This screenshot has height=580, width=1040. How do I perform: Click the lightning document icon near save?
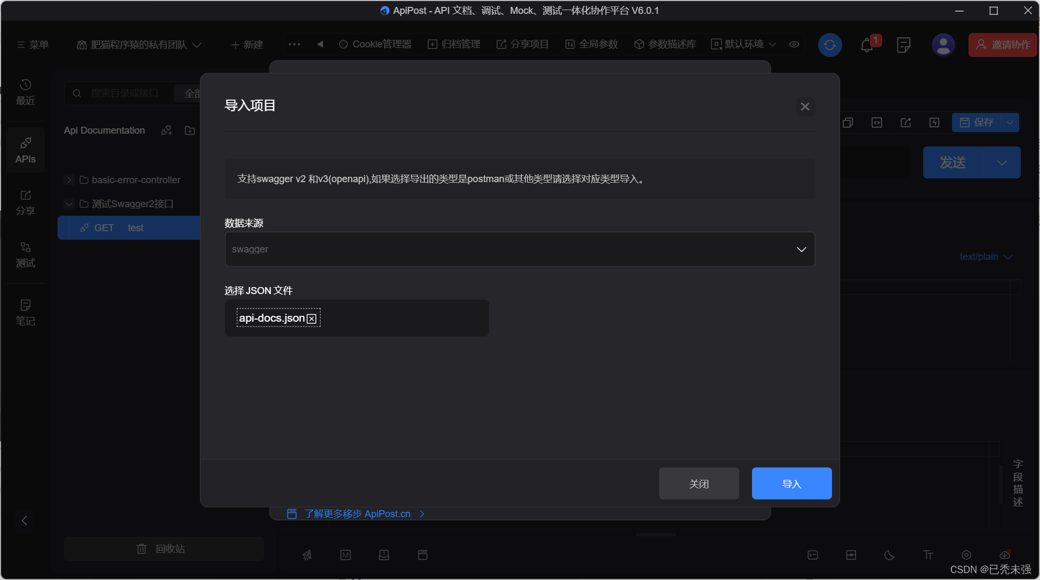[934, 122]
